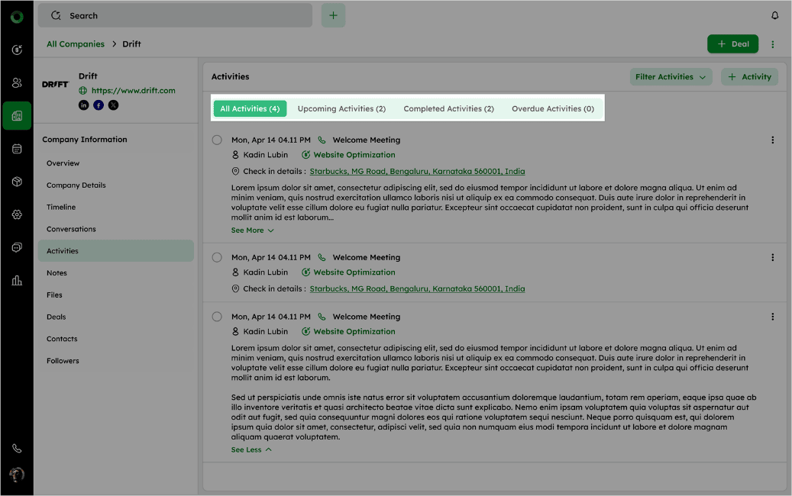Click the green plus button beside search

tap(333, 15)
